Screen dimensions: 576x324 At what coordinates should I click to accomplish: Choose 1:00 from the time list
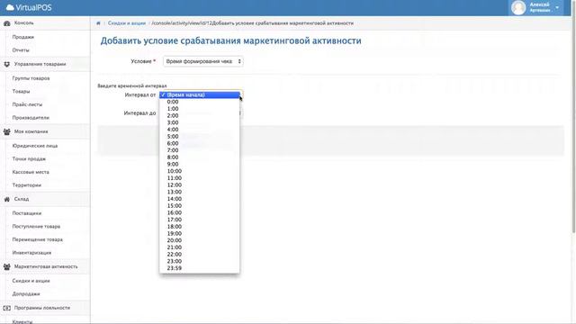click(200, 109)
